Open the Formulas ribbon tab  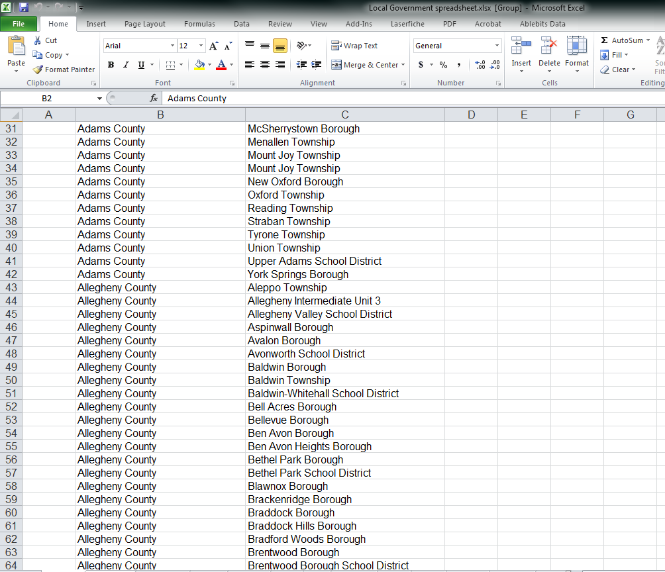pos(199,24)
